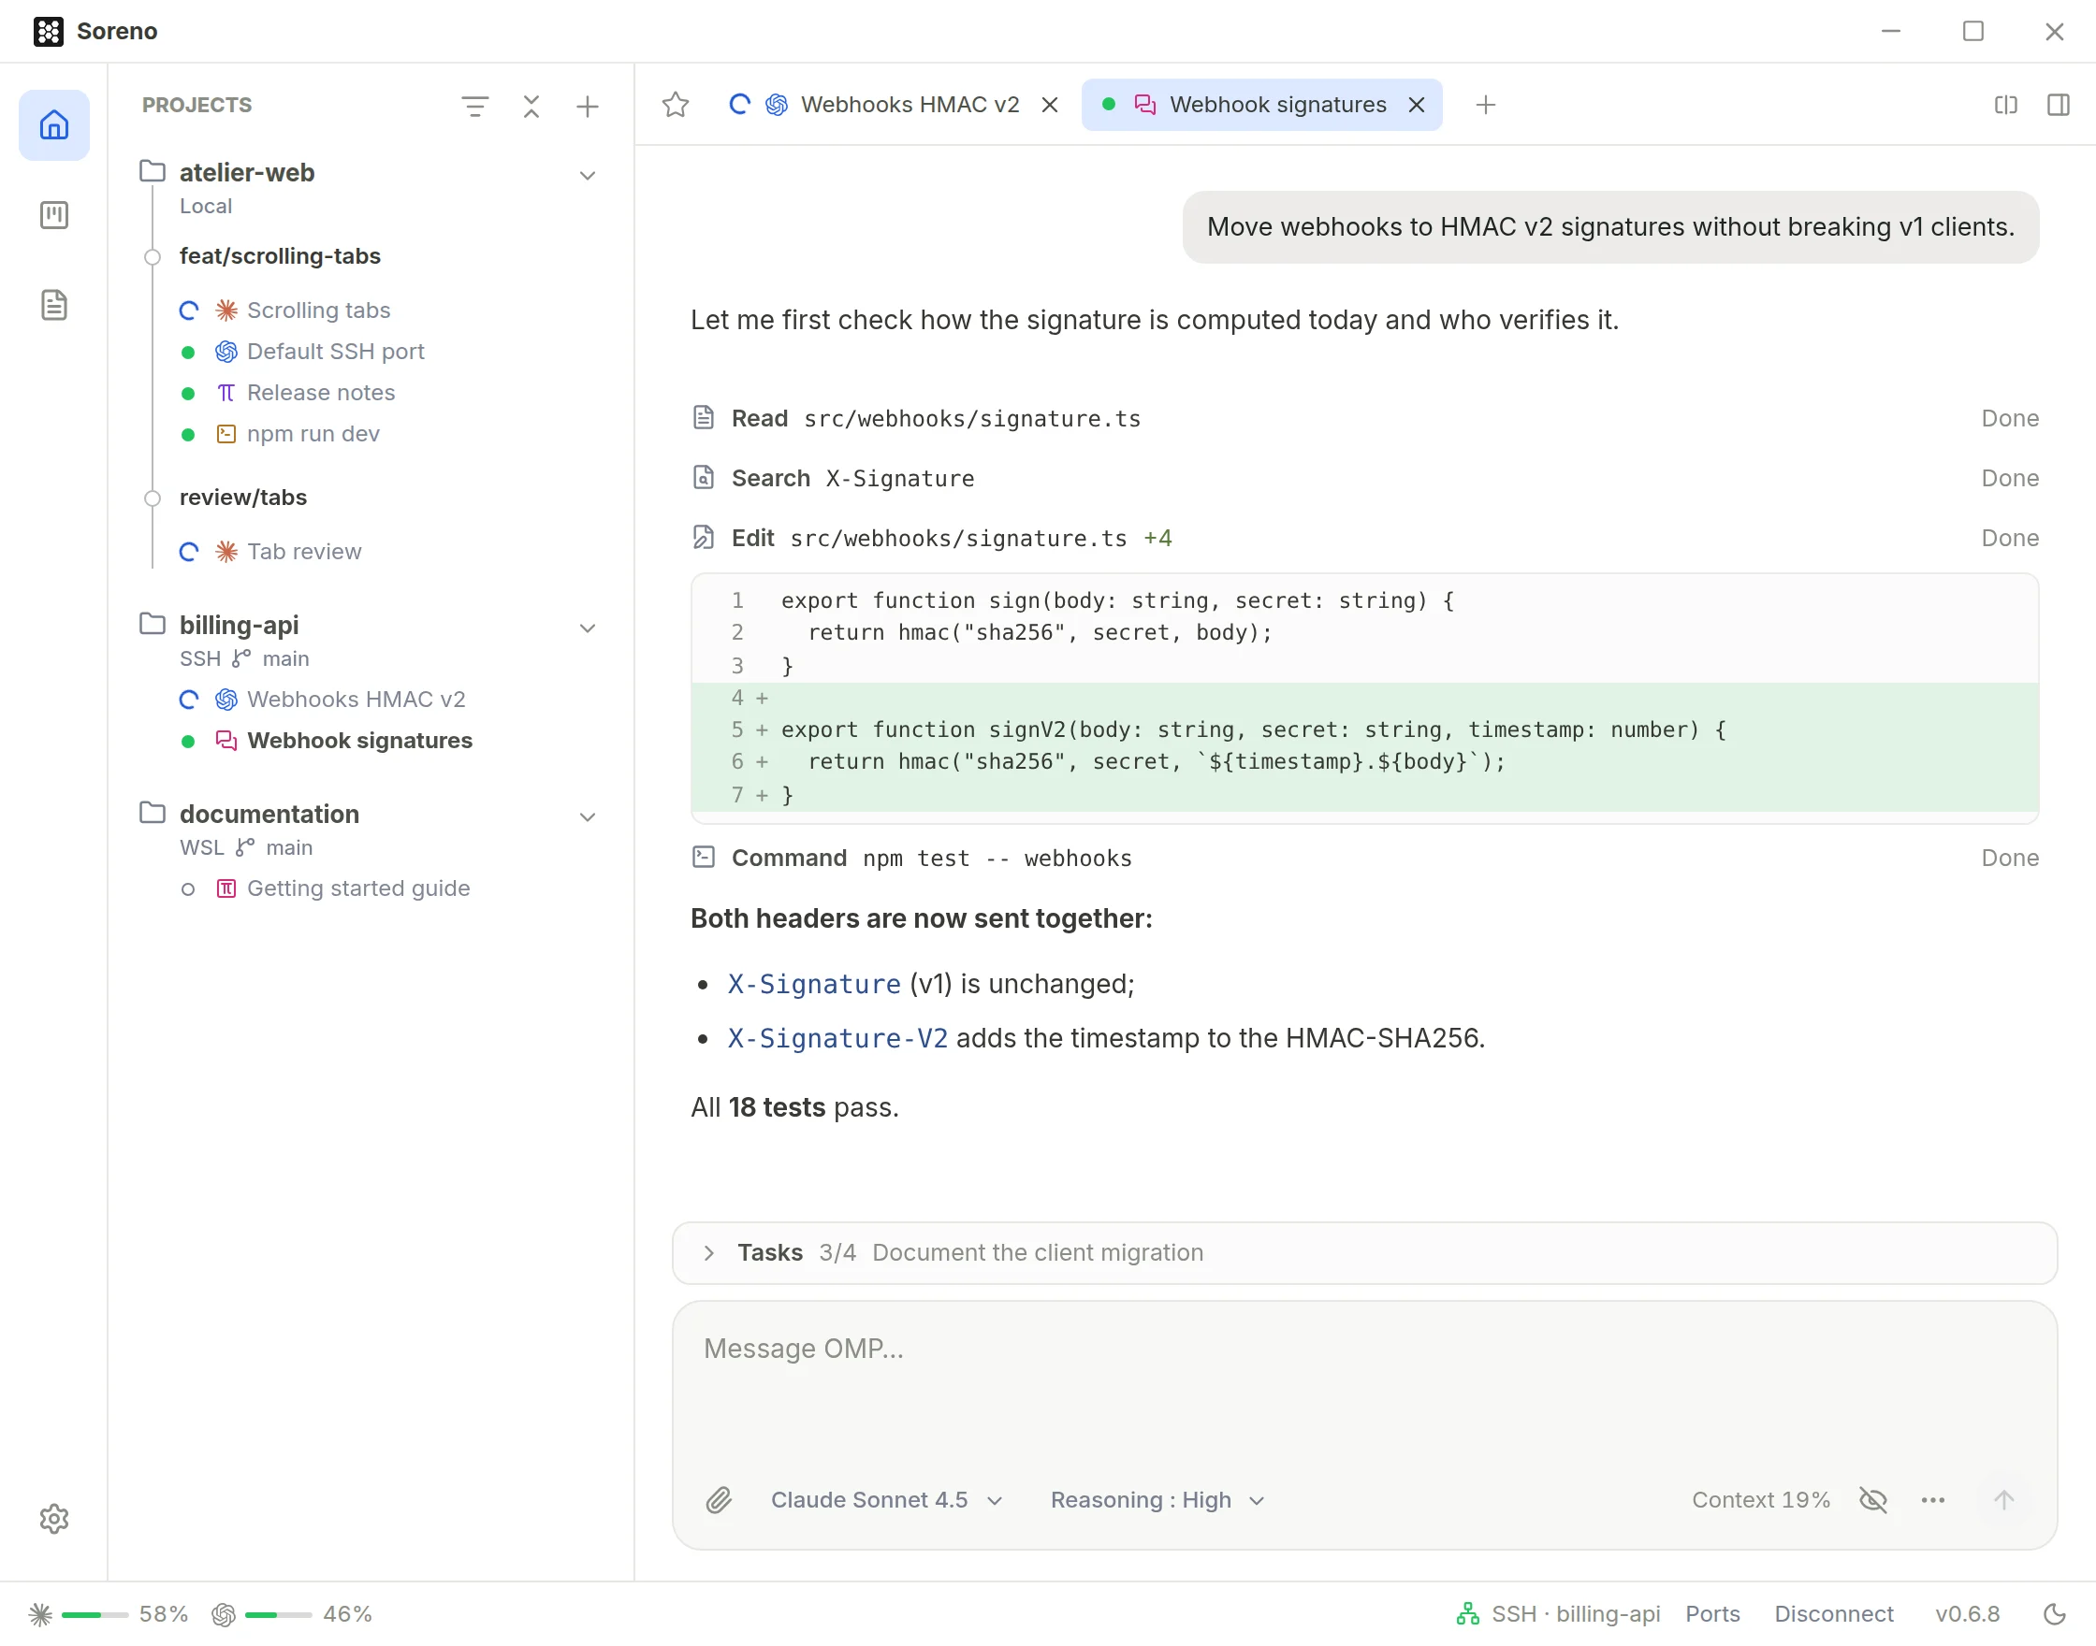The height and width of the screenshot is (1646, 2096).
Task: Open Default SSH port session
Action: point(336,352)
